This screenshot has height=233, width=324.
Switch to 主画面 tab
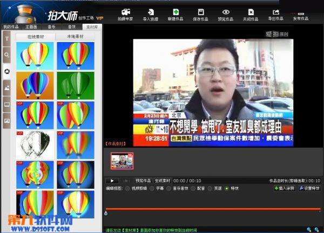[x=31, y=27]
